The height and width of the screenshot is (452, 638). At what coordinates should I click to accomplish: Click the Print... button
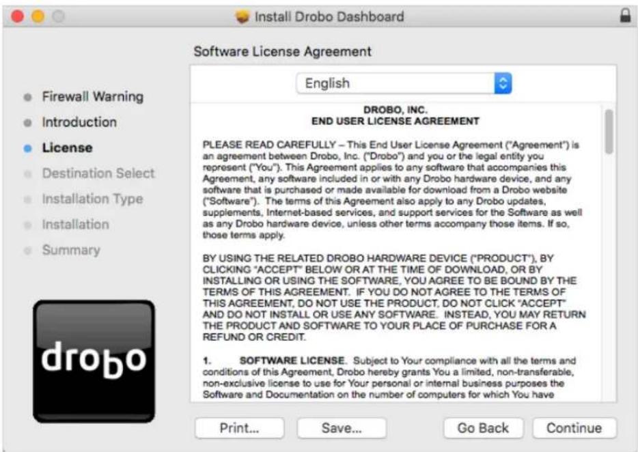click(x=239, y=428)
